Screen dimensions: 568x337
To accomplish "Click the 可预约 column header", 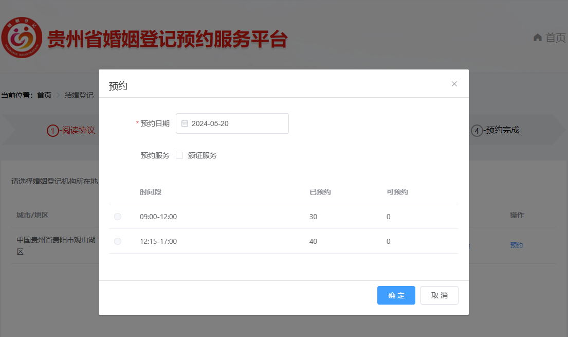I will 397,192.
